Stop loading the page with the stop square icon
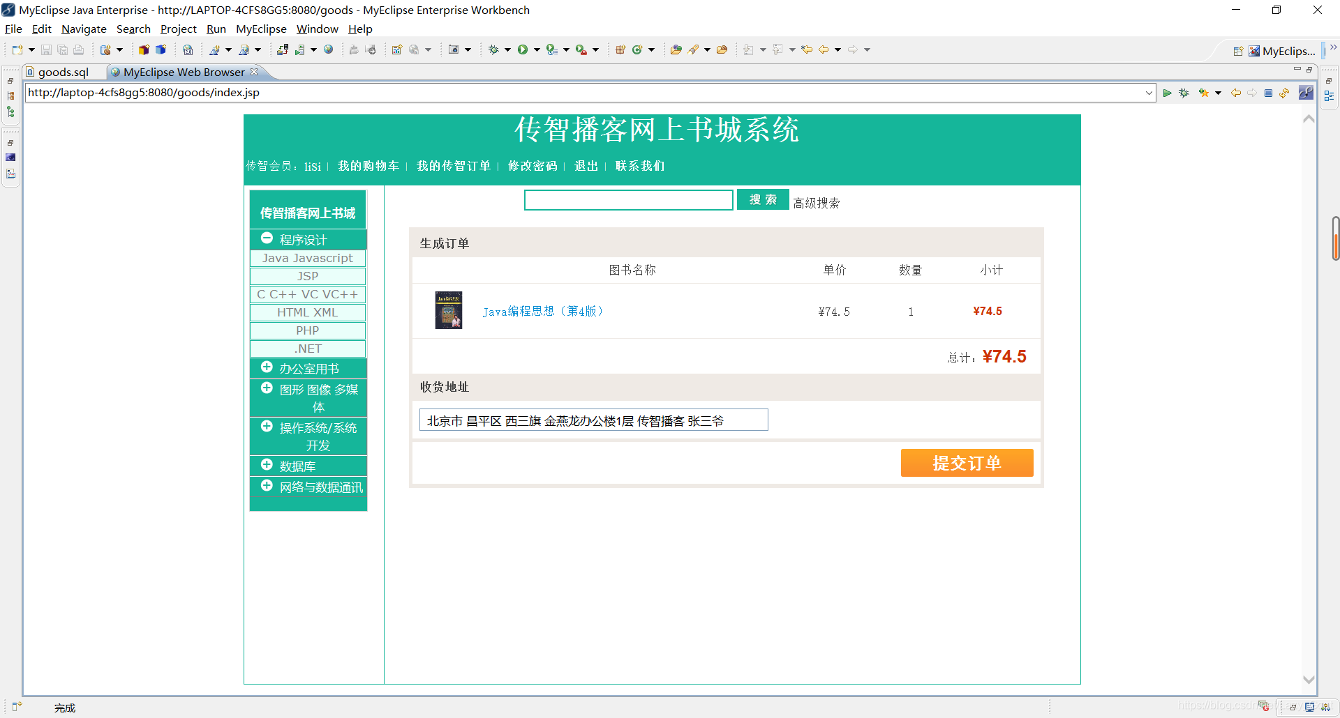The width and height of the screenshot is (1340, 718). (1269, 93)
